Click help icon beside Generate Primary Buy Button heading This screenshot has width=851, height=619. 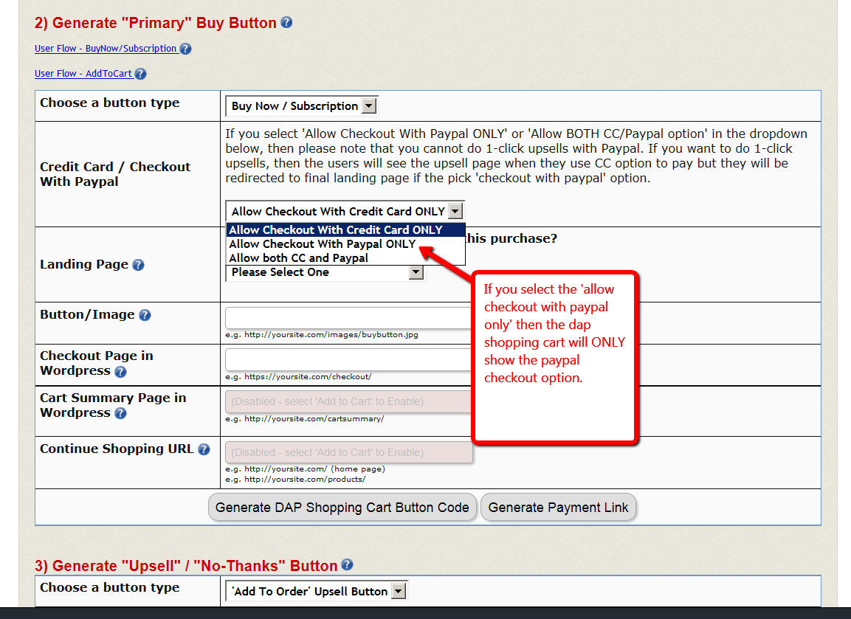[x=286, y=23]
